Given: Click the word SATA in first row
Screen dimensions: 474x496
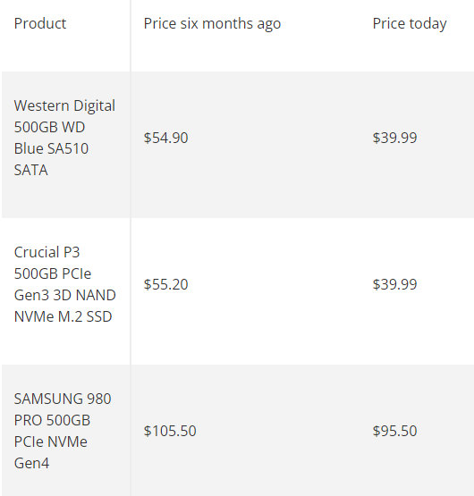Looking at the screenshot, I should click(31, 170).
